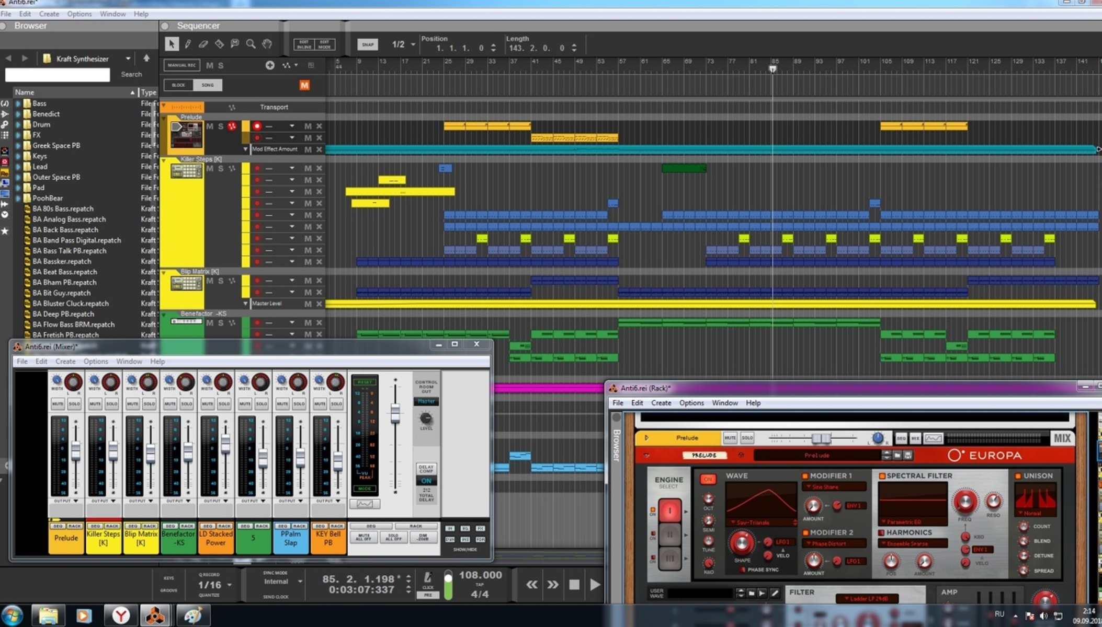Open Help menu in Rack window
This screenshot has height=627, width=1102.
pyautogui.click(x=753, y=403)
